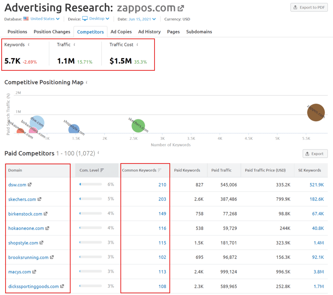Open the skechers.com domain link
This screenshot has height=295, width=333.
coord(22,199)
